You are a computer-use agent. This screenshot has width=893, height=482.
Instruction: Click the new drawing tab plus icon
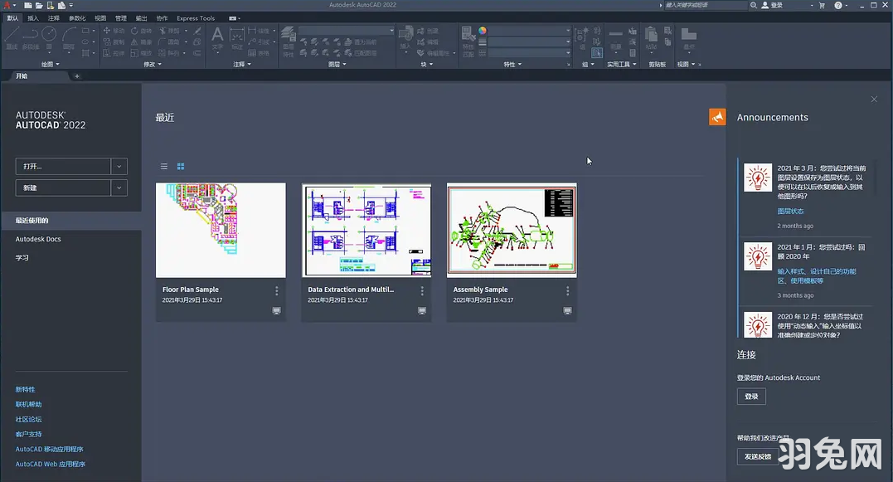[x=77, y=76]
